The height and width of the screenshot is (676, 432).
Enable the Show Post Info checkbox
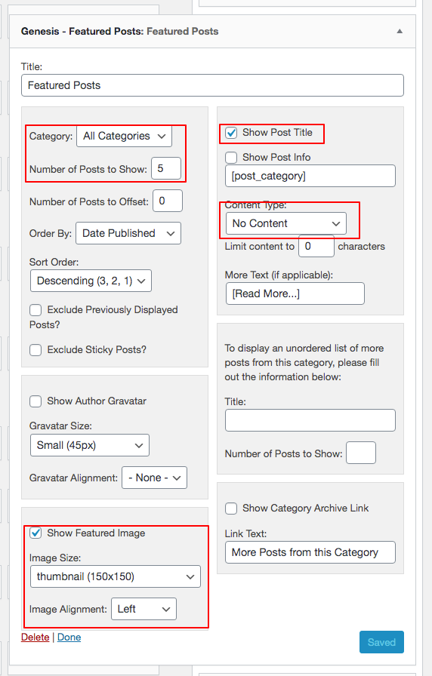(231, 158)
